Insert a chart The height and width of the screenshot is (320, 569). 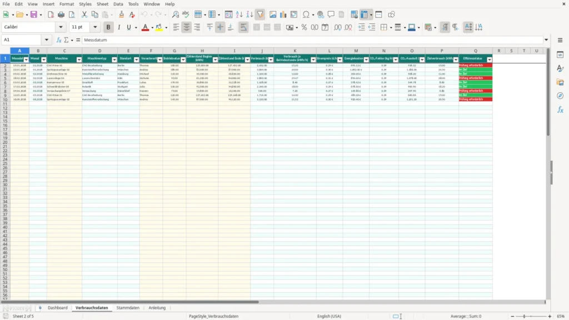(283, 14)
